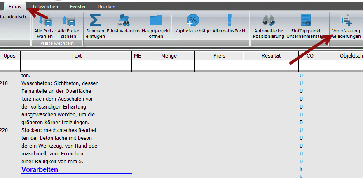Click the Alternativ-PosNr exclamation icon
This screenshot has height=178, width=363.
pyautogui.click(x=230, y=20)
